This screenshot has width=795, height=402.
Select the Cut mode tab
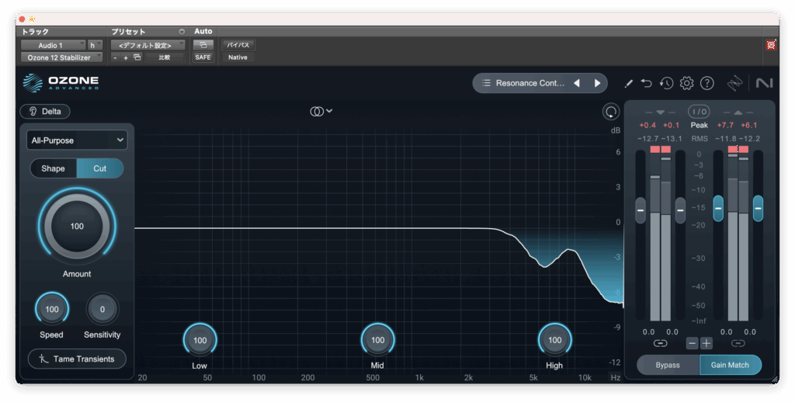[99, 168]
